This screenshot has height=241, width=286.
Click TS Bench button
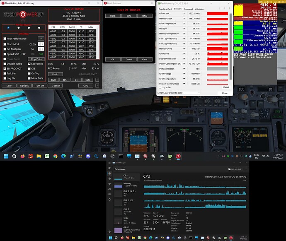click(x=55, y=86)
